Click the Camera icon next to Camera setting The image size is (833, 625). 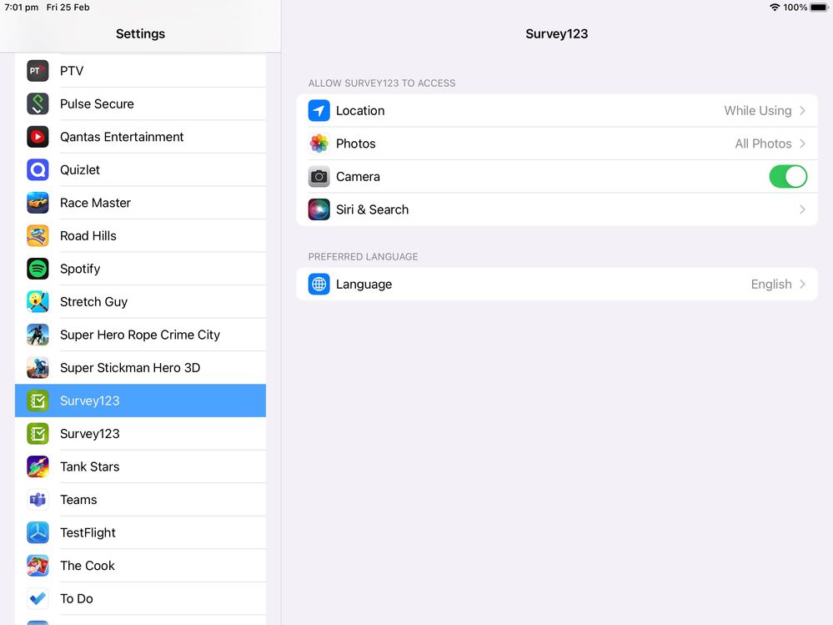[319, 176]
